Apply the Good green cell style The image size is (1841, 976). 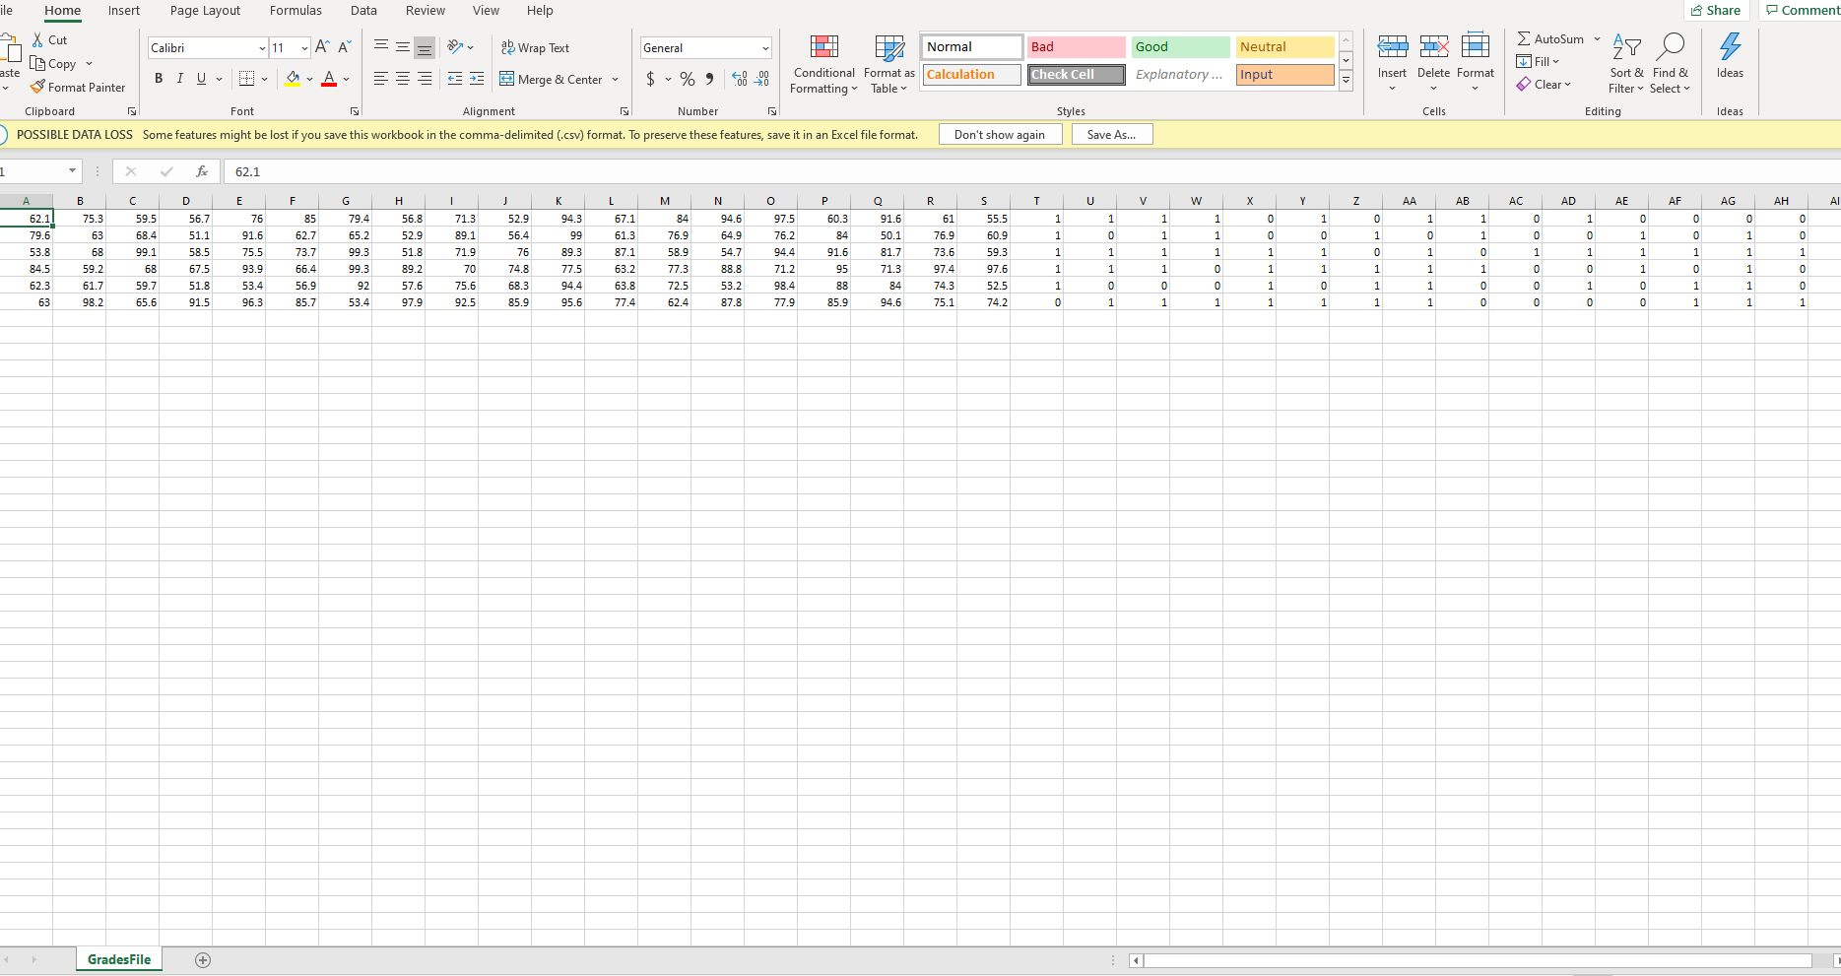[x=1181, y=47]
